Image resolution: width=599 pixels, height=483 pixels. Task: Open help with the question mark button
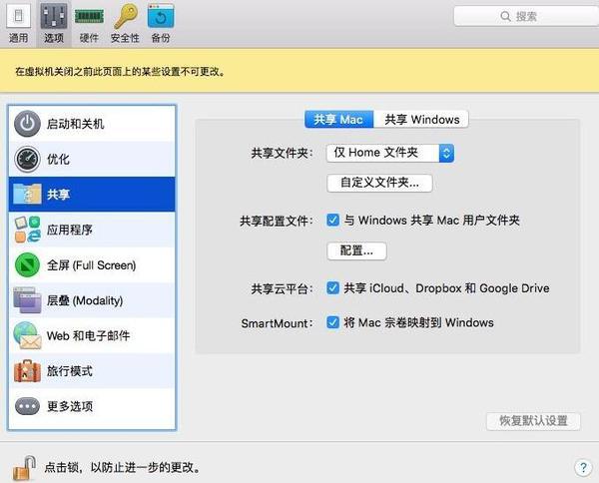click(583, 467)
